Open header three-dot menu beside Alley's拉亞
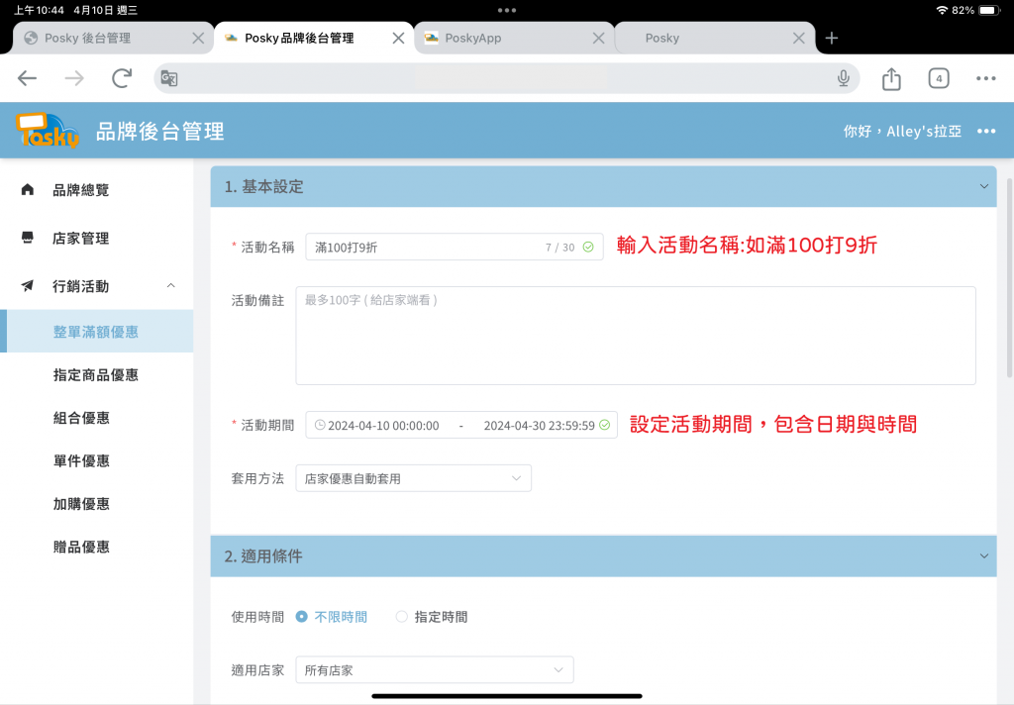Image resolution: width=1014 pixels, height=705 pixels. (986, 132)
